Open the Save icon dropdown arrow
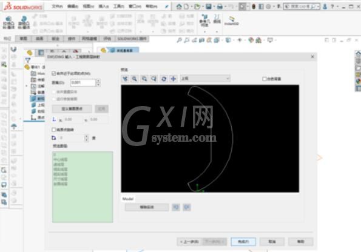The image size is (361, 252). 214,7
